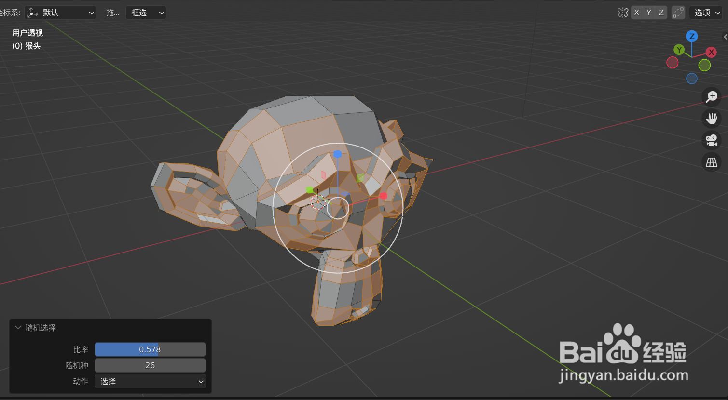728x400 pixels.
Task: Toggle Y axis mirror
Action: point(649,13)
